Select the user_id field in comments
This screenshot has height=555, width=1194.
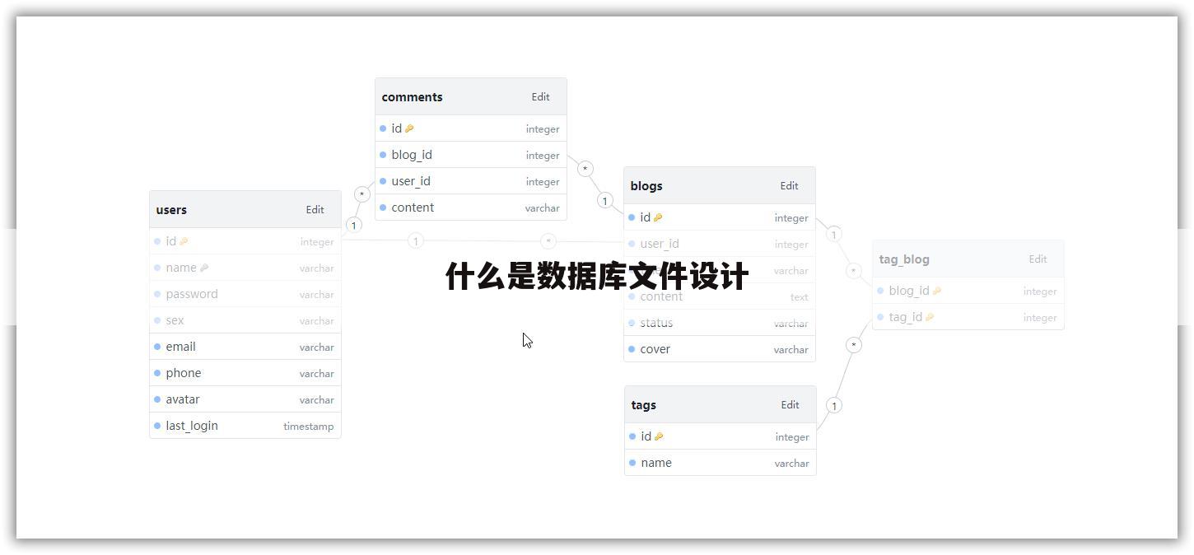point(411,181)
